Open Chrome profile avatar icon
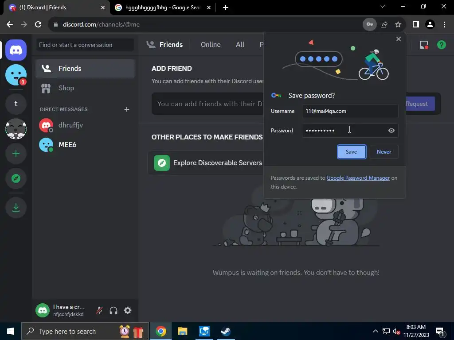The width and height of the screenshot is (454, 340). click(430, 24)
